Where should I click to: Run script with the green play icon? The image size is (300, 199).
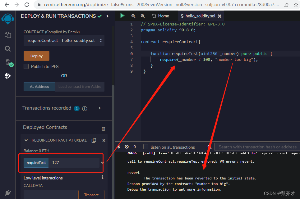coord(122,16)
